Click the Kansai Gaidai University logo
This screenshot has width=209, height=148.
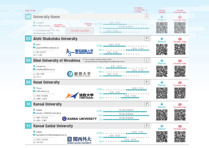pos(79,140)
